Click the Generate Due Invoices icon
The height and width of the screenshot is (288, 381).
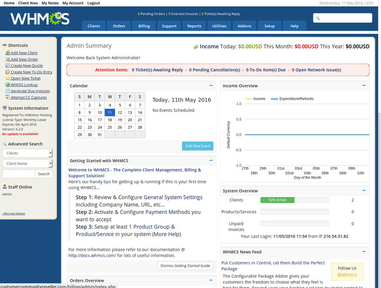8,91
